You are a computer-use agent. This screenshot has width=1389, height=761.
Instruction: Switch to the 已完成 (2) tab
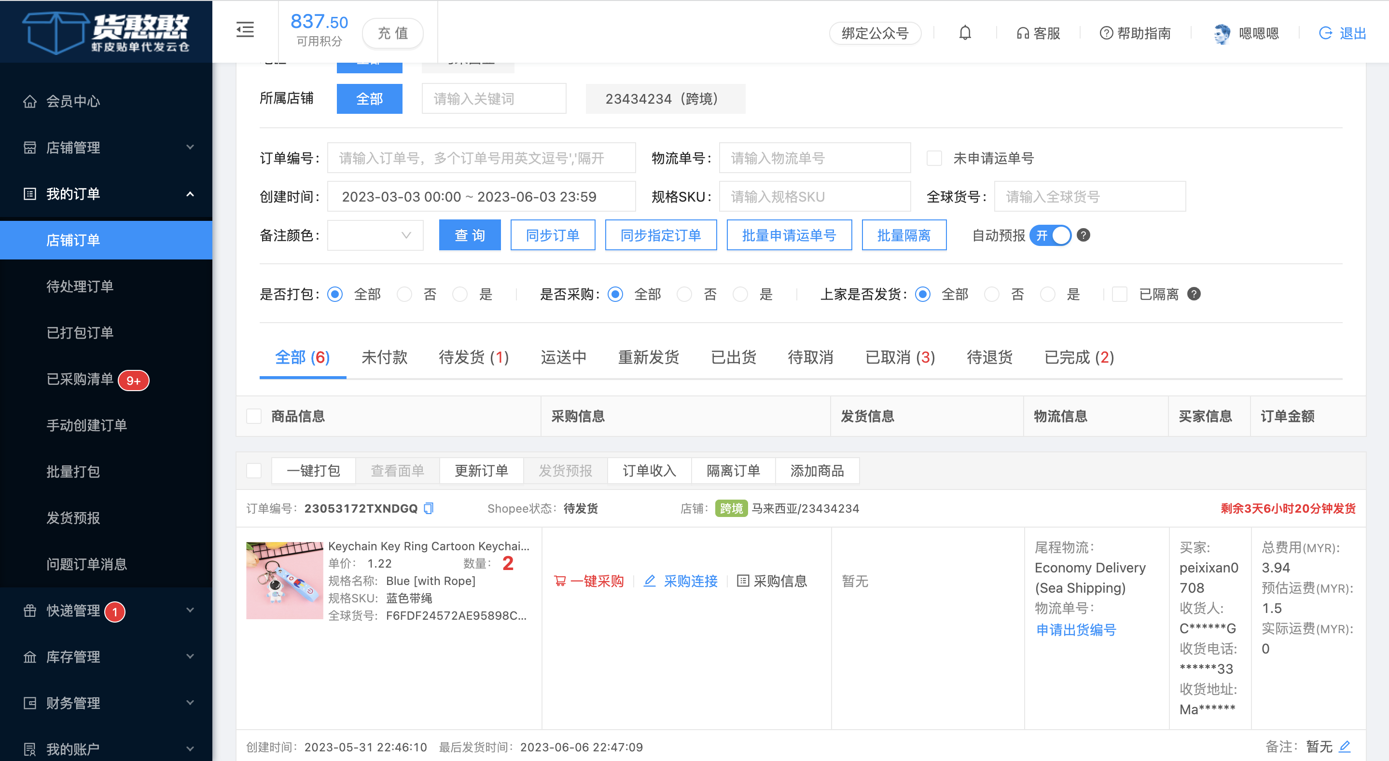pyautogui.click(x=1079, y=357)
